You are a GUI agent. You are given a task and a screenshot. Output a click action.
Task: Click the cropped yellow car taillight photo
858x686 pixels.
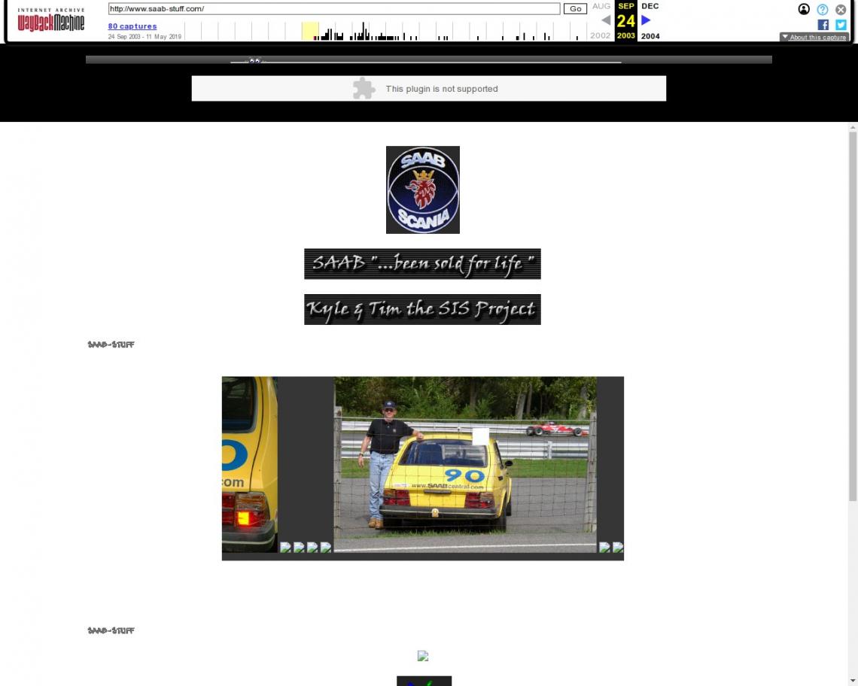(x=250, y=464)
